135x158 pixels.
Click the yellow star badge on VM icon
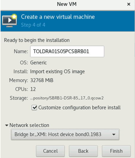tap(14, 16)
